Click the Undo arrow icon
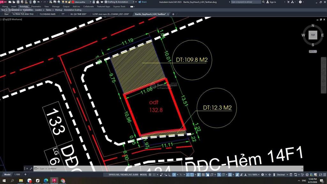Screen dimensions: 327x184 tap(39, 2)
